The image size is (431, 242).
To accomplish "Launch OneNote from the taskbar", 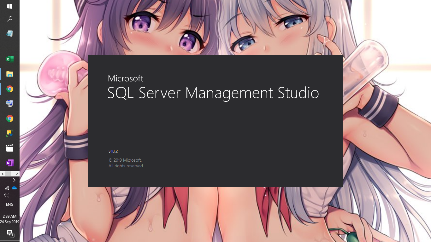I will pyautogui.click(x=9, y=163).
